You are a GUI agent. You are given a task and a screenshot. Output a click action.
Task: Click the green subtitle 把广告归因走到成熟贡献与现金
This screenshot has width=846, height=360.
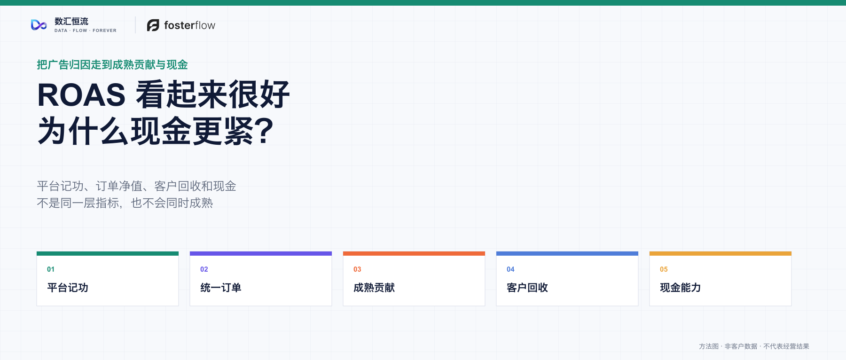pyautogui.click(x=112, y=65)
